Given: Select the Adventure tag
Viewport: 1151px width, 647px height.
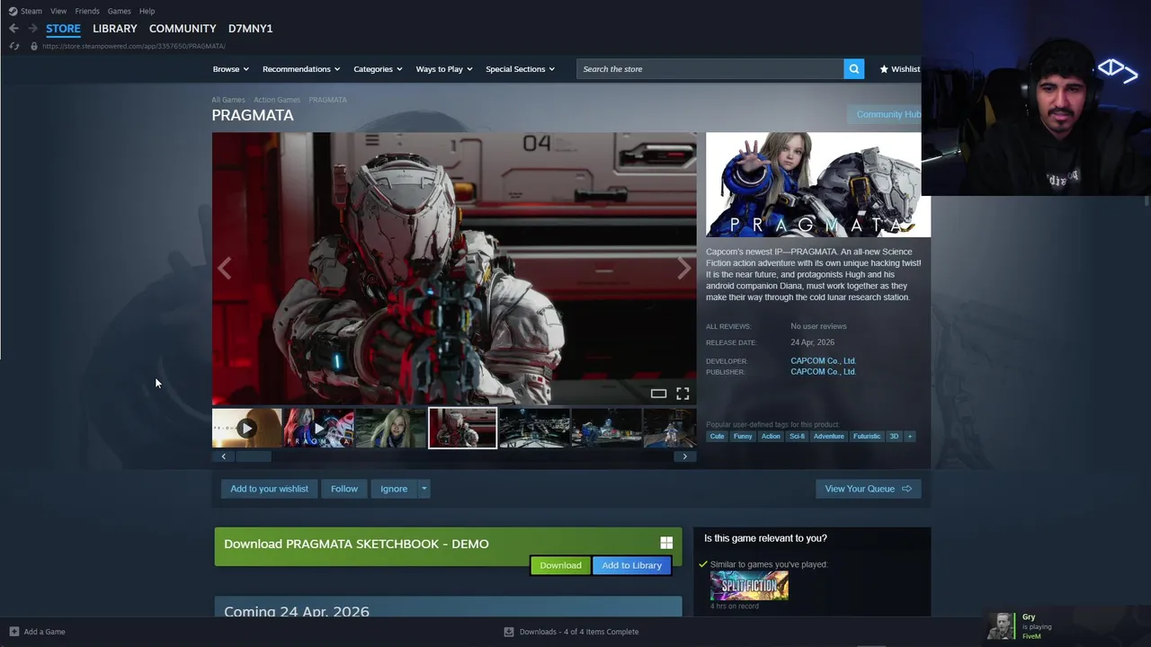Looking at the screenshot, I should tap(829, 437).
